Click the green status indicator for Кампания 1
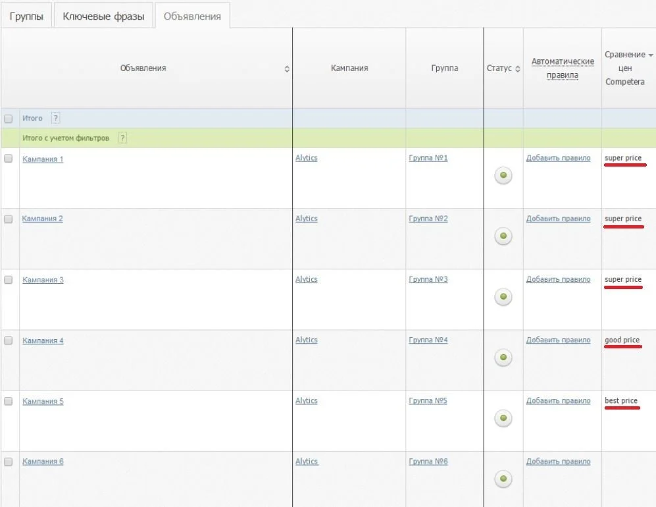 (x=503, y=175)
